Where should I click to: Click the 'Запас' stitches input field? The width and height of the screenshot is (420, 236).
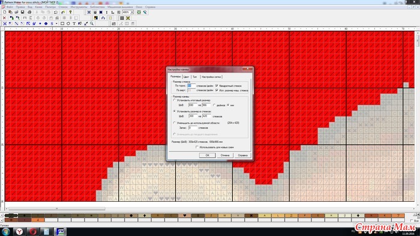[193, 128]
